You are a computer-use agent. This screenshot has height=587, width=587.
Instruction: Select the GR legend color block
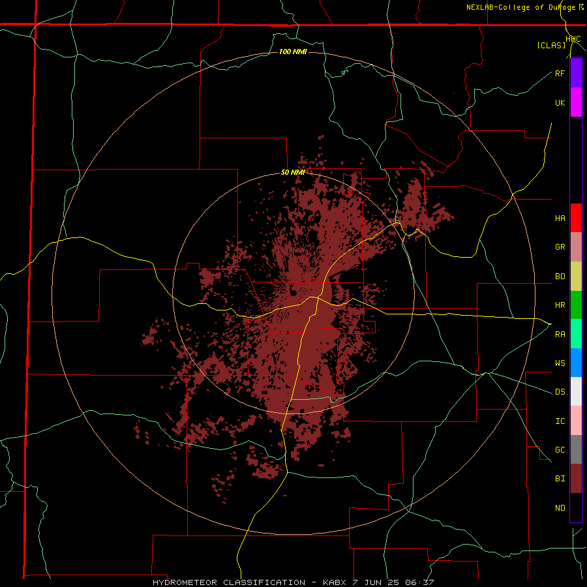[576, 247]
